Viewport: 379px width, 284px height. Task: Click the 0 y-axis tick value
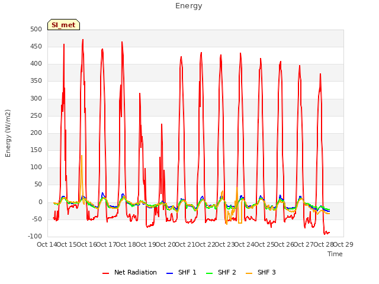(40, 202)
